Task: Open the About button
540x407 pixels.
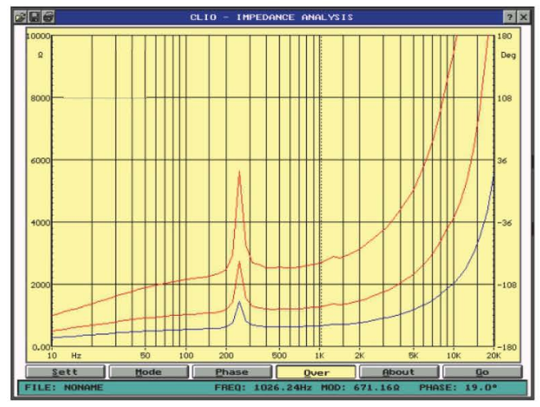Action: pos(398,372)
